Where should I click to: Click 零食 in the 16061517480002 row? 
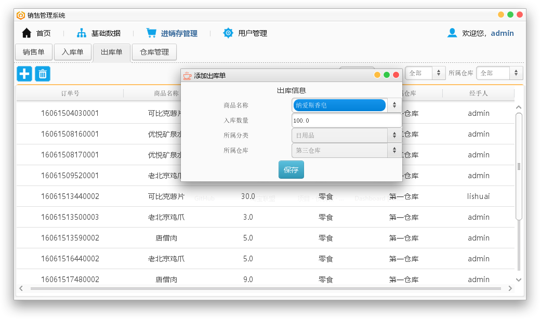click(326, 280)
